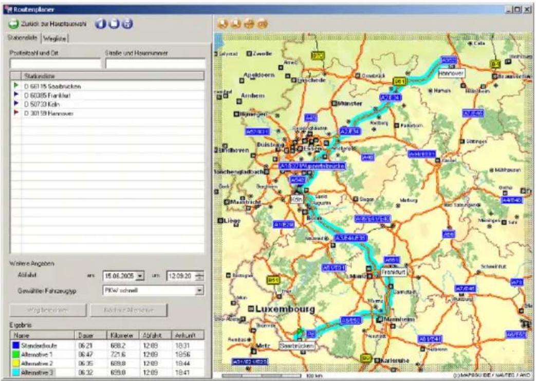Screen dimensions: 536x381
Task: Click the fourth orange map toolbar icon
Action: [x=263, y=24]
